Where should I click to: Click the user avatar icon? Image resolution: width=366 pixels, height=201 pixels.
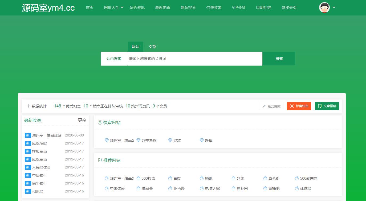(x=324, y=7)
